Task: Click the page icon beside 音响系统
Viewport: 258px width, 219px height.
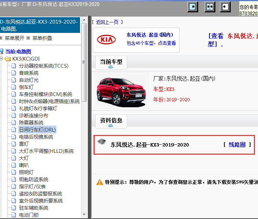Action: pyautogui.click(x=14, y=73)
